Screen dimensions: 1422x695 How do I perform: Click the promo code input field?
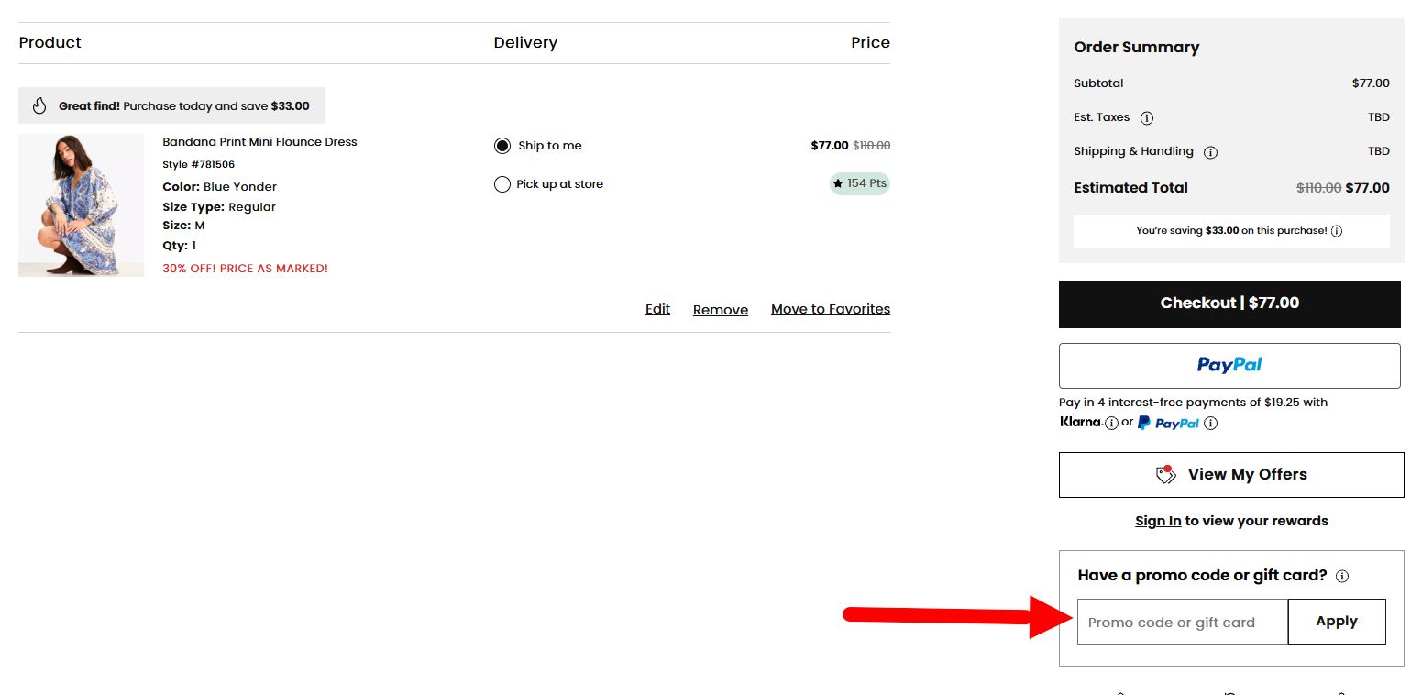coord(1182,622)
